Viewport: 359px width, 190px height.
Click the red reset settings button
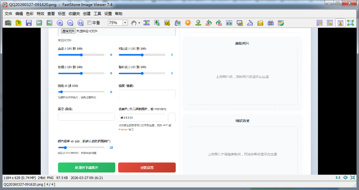[x=147, y=168]
